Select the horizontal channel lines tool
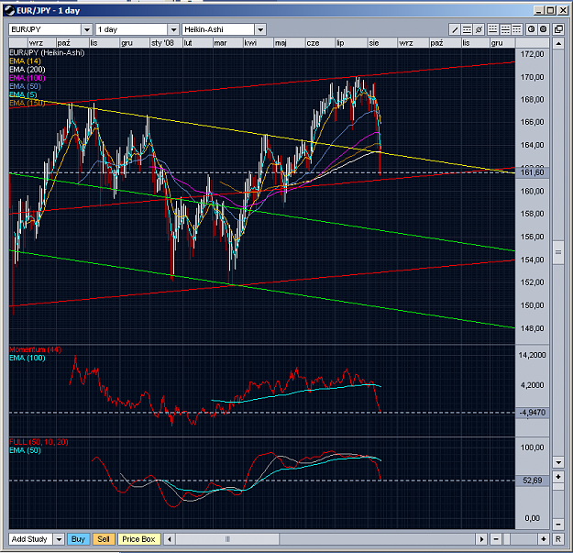The width and height of the screenshot is (573, 553). click(467, 29)
